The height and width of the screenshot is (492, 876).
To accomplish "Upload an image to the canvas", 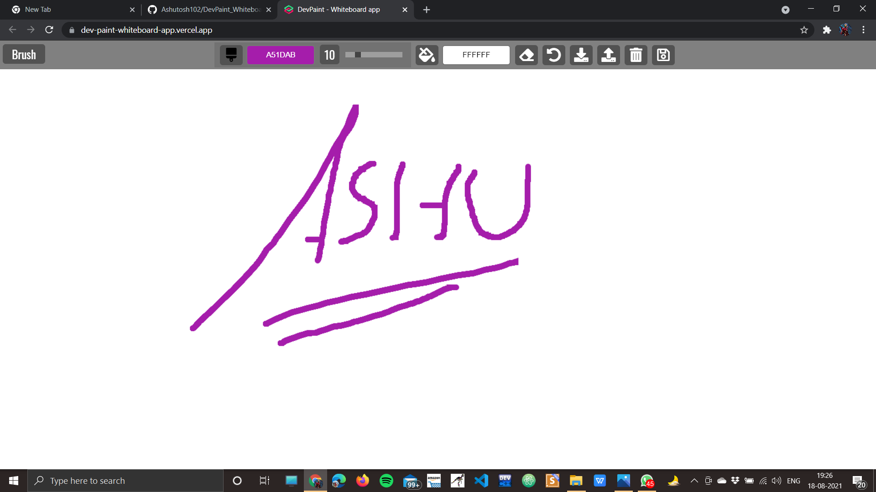I will pyautogui.click(x=608, y=55).
